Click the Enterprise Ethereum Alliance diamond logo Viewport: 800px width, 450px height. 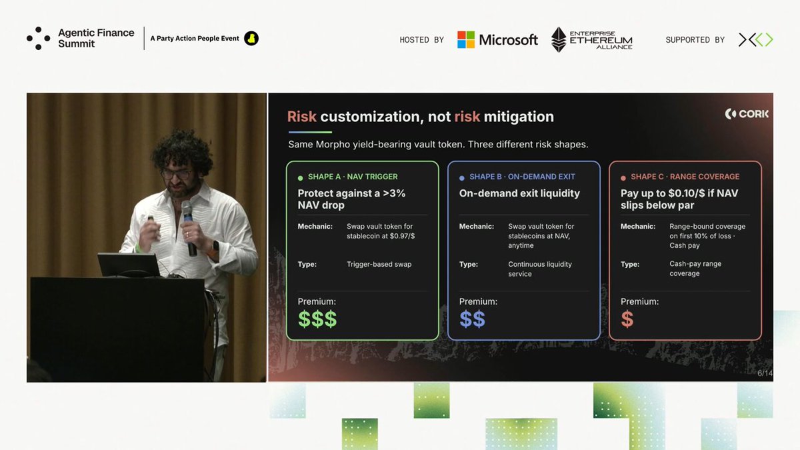click(x=559, y=40)
